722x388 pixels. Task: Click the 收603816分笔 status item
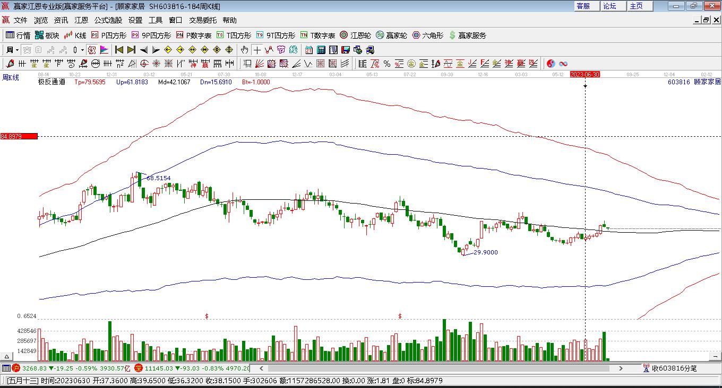point(670,368)
